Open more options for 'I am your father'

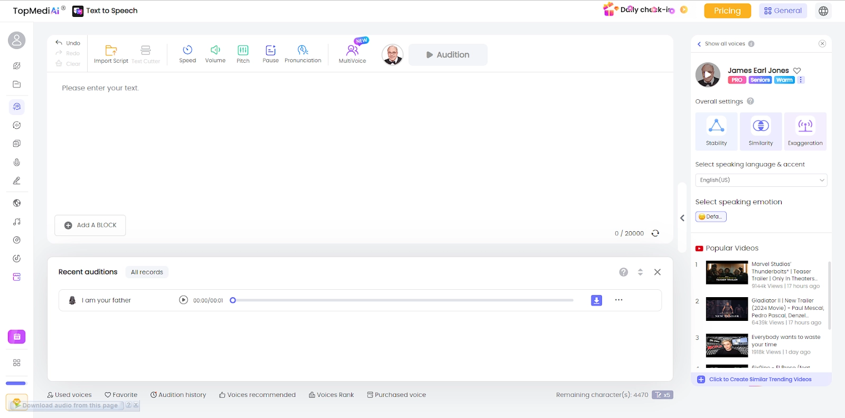(x=618, y=300)
